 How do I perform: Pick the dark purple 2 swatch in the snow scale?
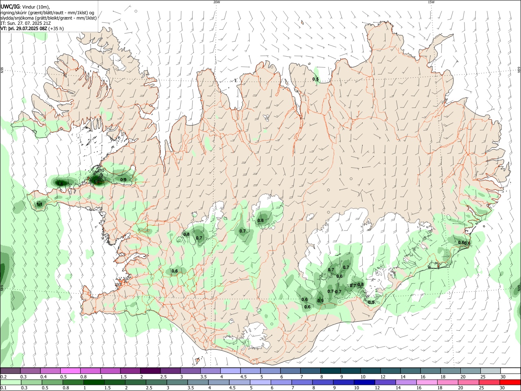tap(150, 371)
